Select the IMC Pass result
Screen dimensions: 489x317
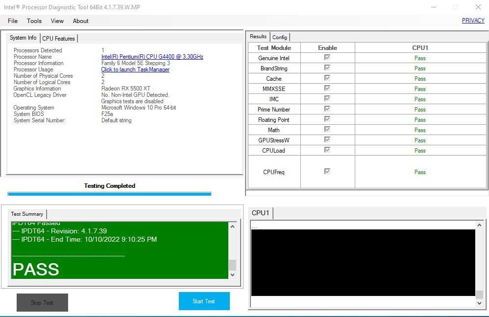click(420, 99)
